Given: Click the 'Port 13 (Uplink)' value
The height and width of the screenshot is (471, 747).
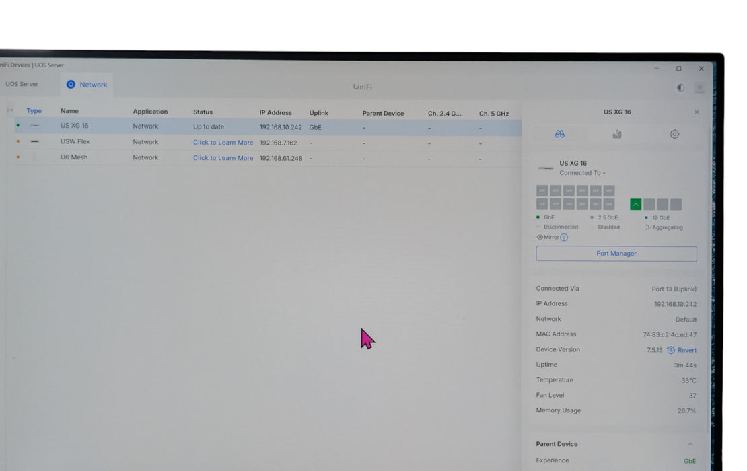Looking at the screenshot, I should point(674,289).
